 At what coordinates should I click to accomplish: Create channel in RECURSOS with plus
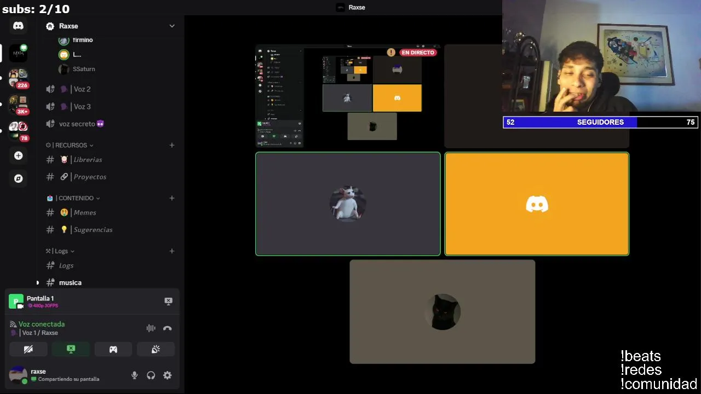[172, 145]
